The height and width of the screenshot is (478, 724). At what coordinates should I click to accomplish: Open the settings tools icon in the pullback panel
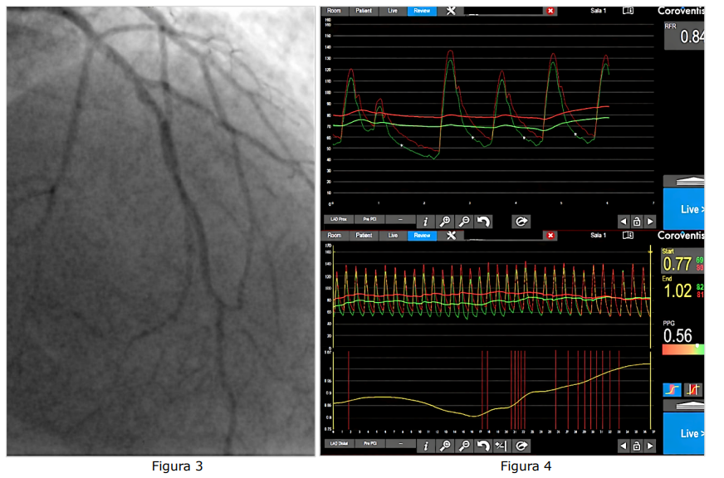click(451, 236)
